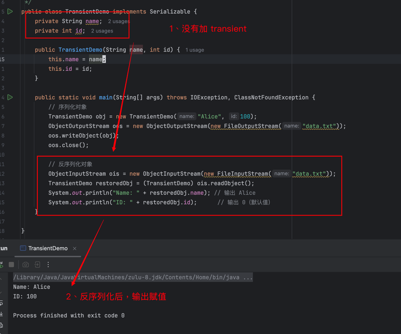This screenshot has height=334, width=401.
Task: Click the camera thread dump icon
Action: 26,265
